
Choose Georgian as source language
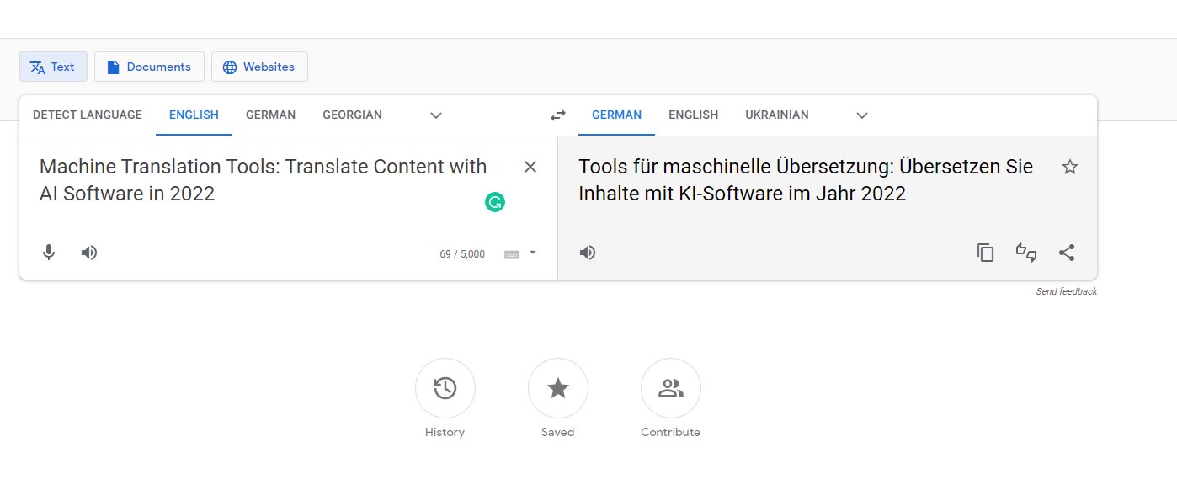352,115
